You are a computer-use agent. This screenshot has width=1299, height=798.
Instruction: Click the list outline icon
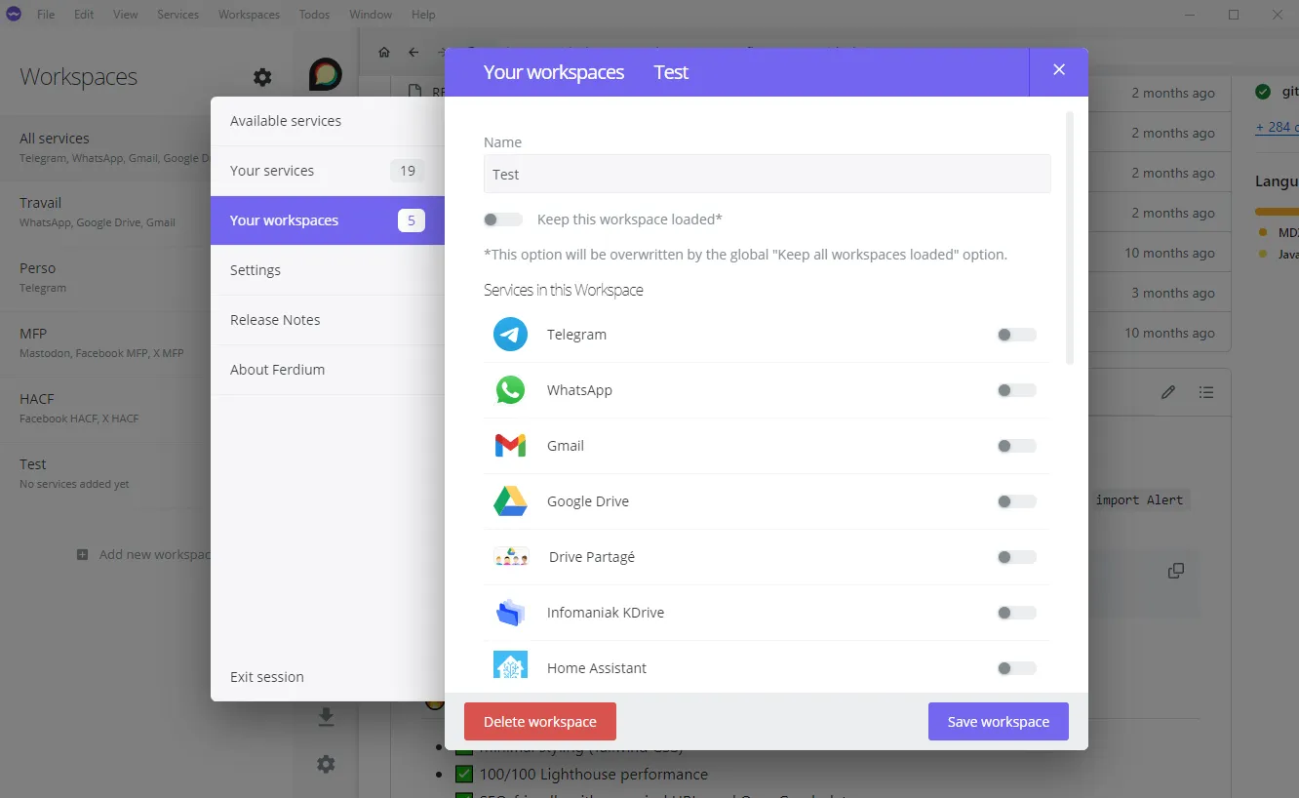click(1206, 392)
